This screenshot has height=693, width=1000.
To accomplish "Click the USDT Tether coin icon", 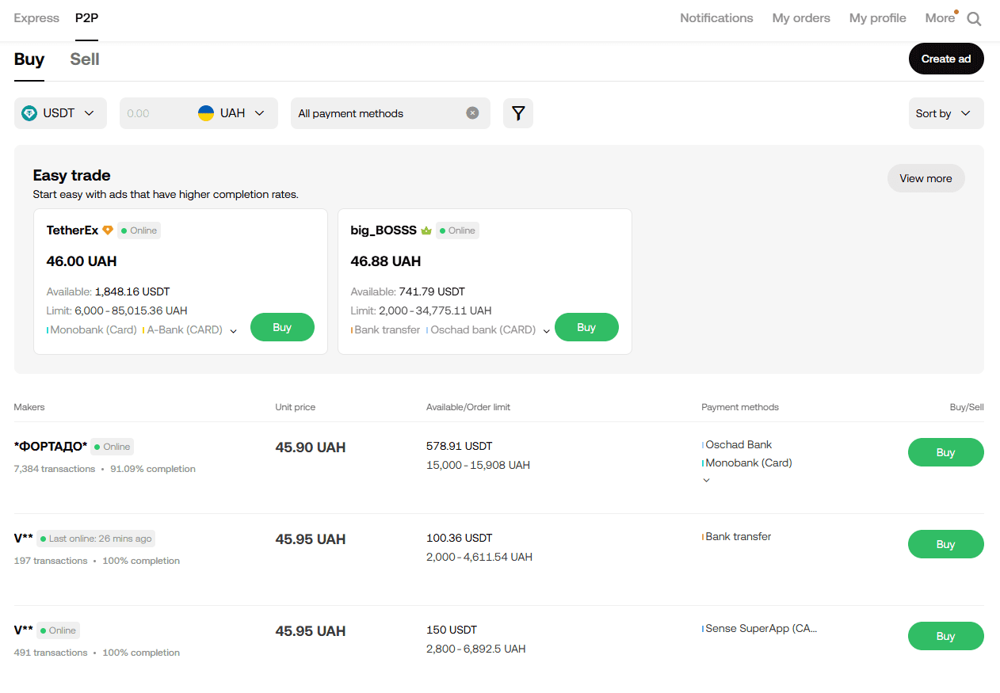I will [30, 113].
